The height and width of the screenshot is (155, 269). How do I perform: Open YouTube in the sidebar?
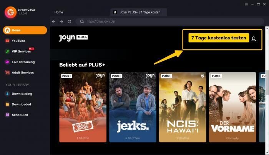(x=18, y=41)
